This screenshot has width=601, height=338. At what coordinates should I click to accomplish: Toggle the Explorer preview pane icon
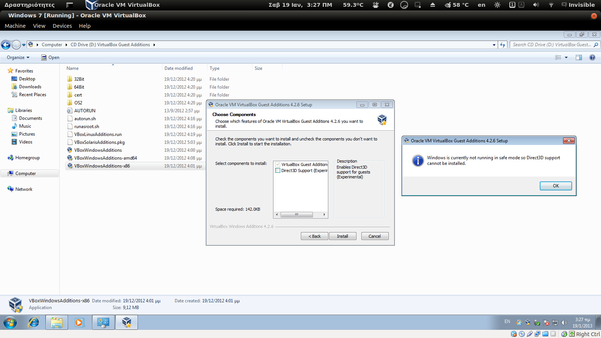coord(579,57)
